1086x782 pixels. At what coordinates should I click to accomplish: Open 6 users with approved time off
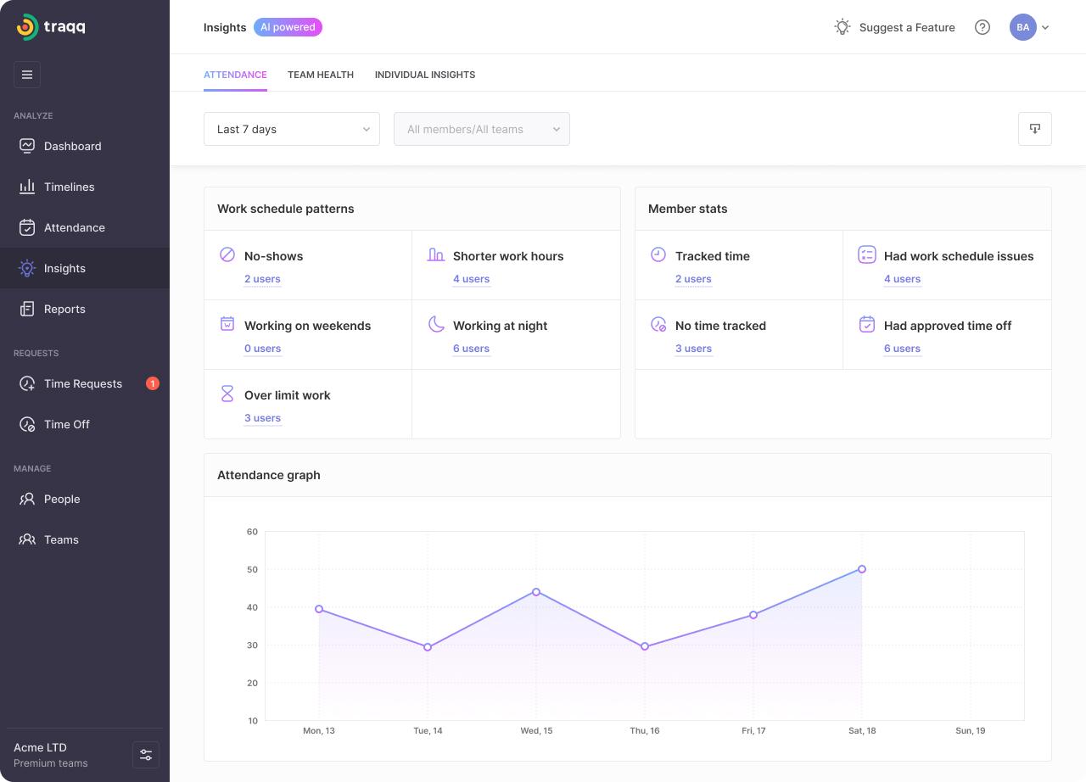902,349
